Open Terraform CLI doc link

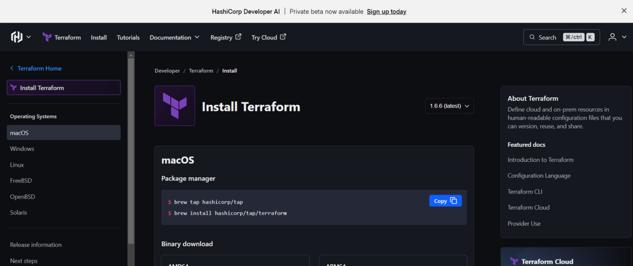(x=525, y=192)
